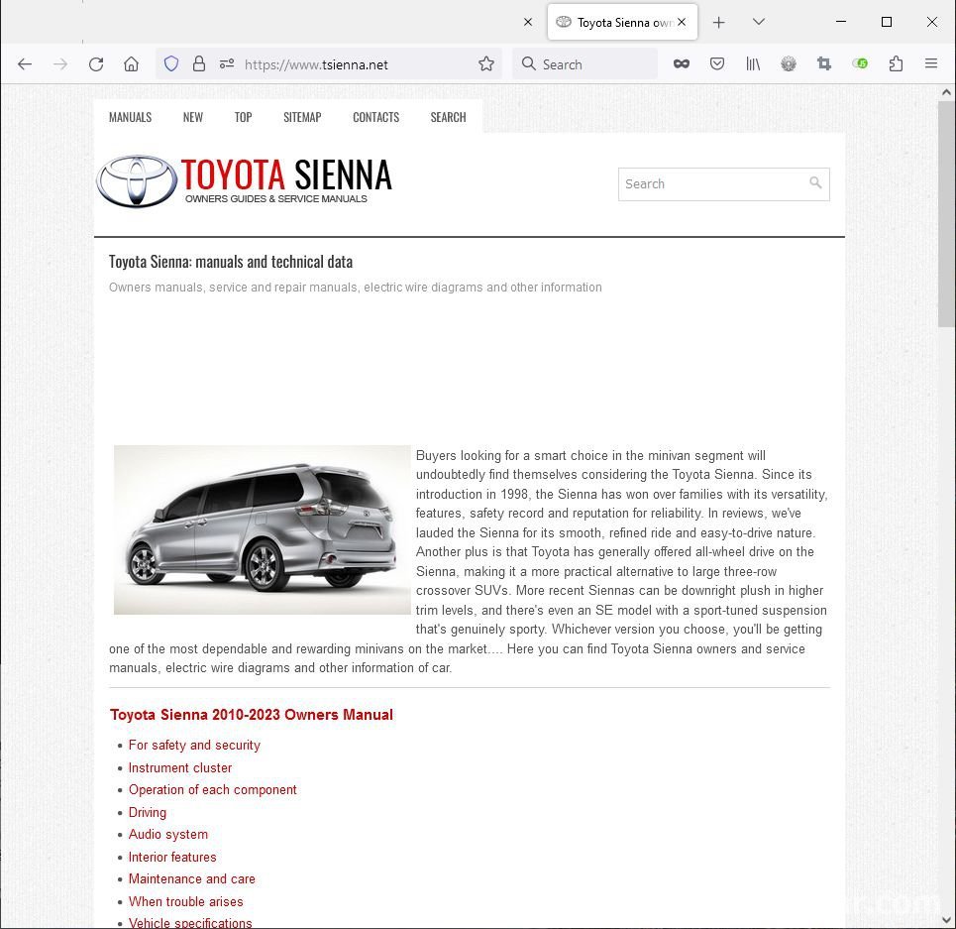List all tabs with the chevron
This screenshot has height=929, width=956.
[x=759, y=22]
